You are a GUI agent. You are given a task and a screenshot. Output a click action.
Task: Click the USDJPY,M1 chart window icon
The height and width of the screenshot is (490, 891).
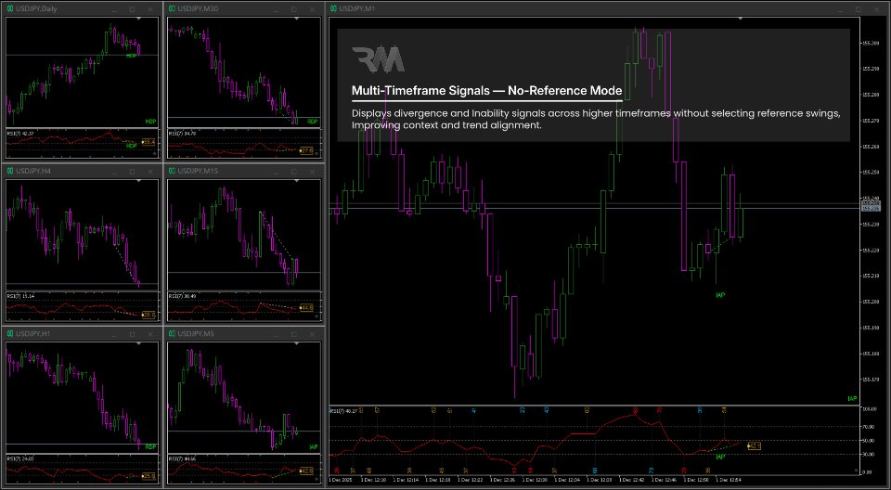333,9
